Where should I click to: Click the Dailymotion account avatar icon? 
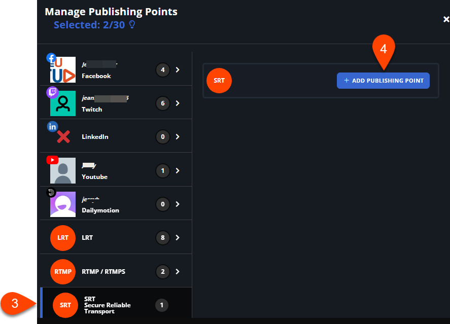62,204
